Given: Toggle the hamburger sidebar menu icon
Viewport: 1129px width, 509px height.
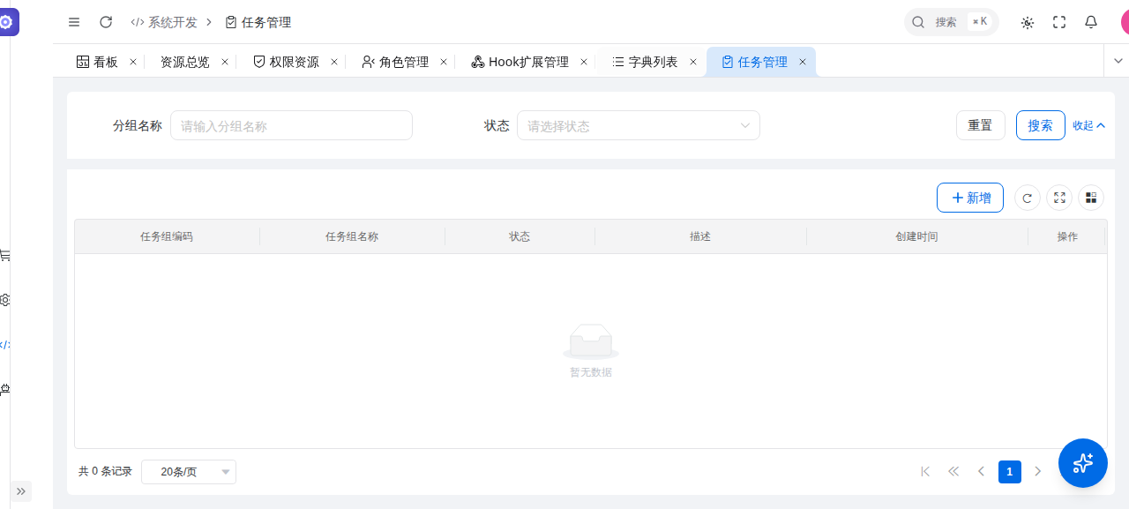Looking at the screenshot, I should 74,22.
